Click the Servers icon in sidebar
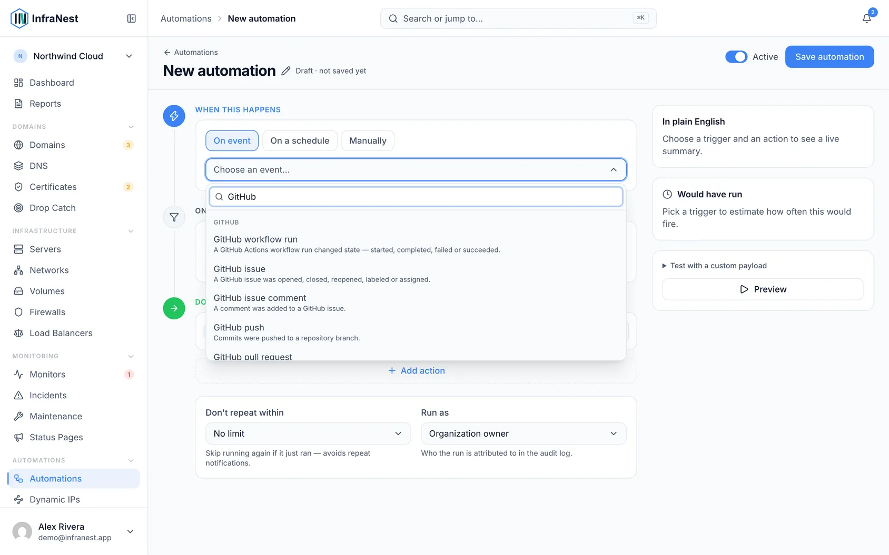889x555 pixels. (18, 249)
